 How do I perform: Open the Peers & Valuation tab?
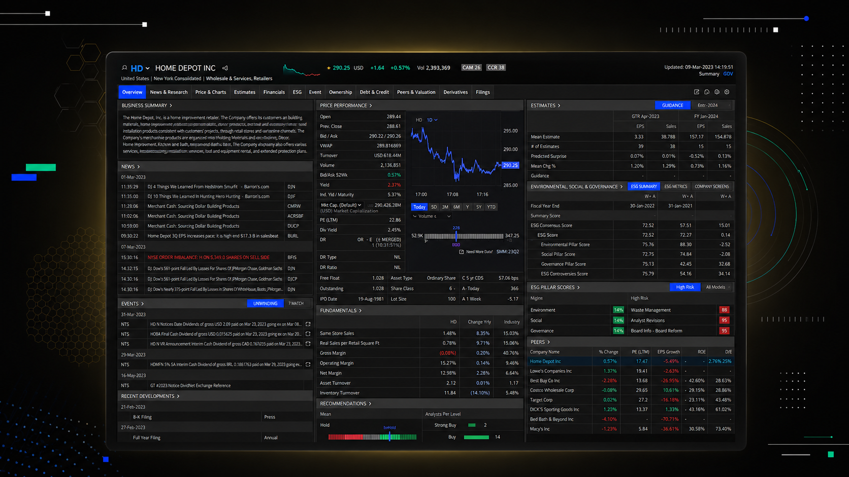416,92
